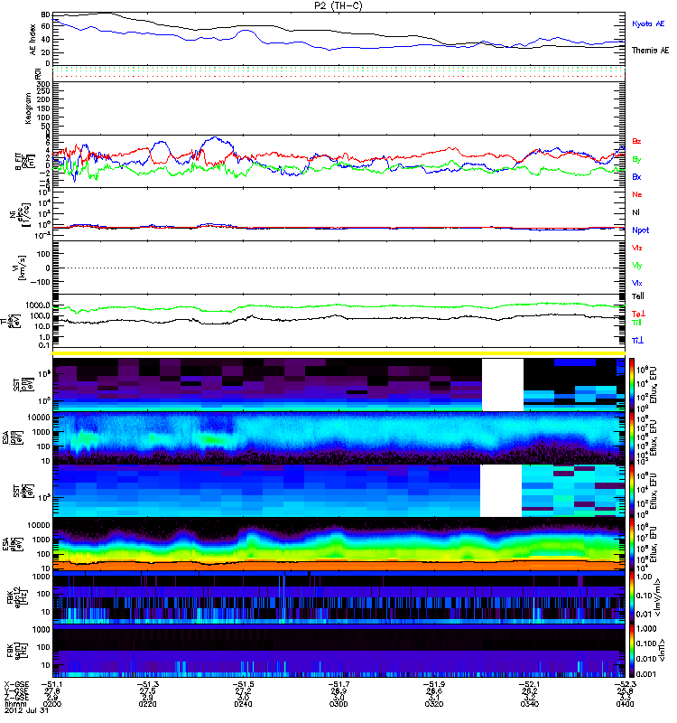The height and width of the screenshot is (723, 677).
Task: Select the blue Npot legend label
Action: click(640, 230)
